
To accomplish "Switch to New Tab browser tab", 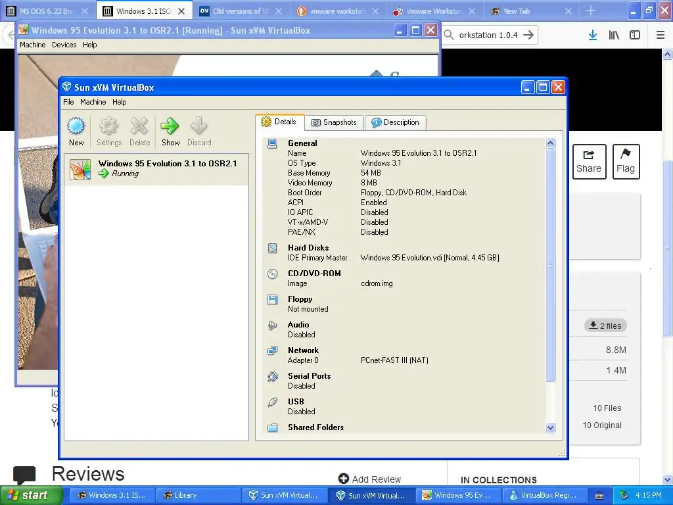I will pos(531,11).
